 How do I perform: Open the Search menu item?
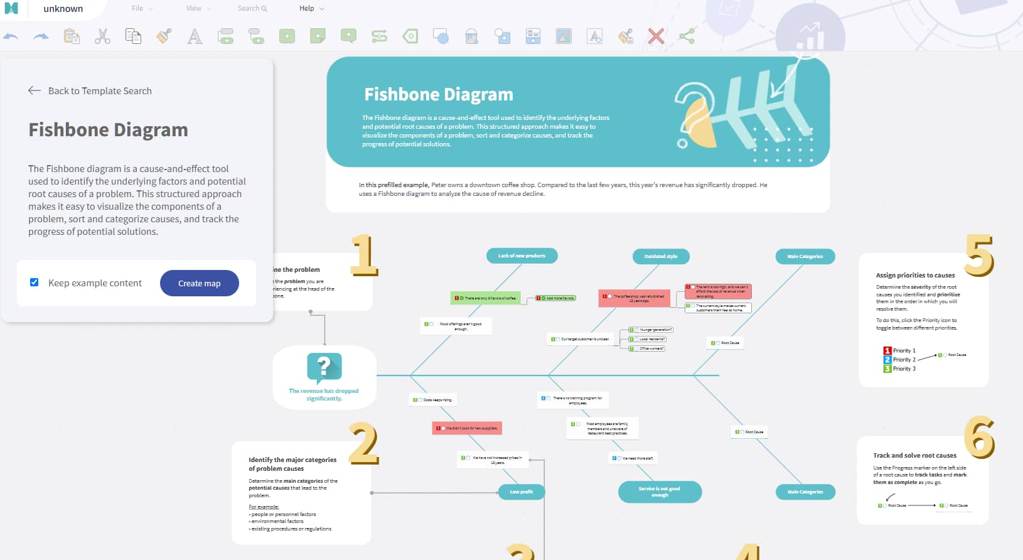click(252, 9)
